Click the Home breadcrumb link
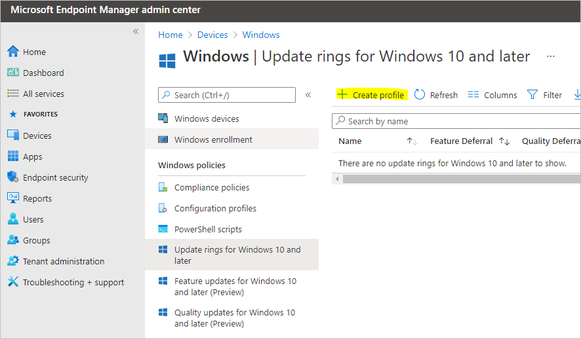Image resolution: width=581 pixels, height=339 pixels. pyautogui.click(x=170, y=35)
